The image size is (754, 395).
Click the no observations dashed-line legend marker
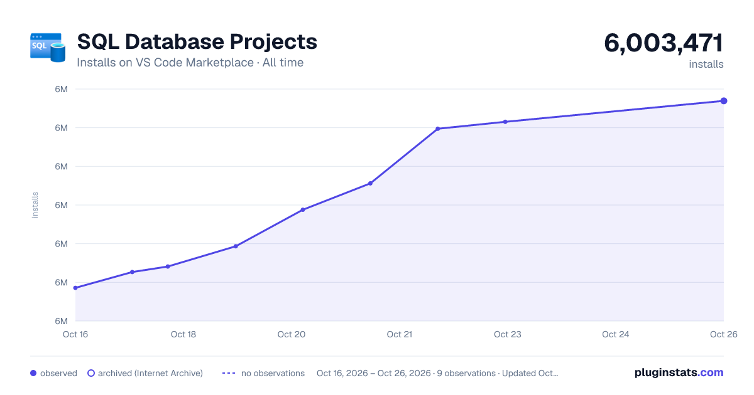[228, 373]
